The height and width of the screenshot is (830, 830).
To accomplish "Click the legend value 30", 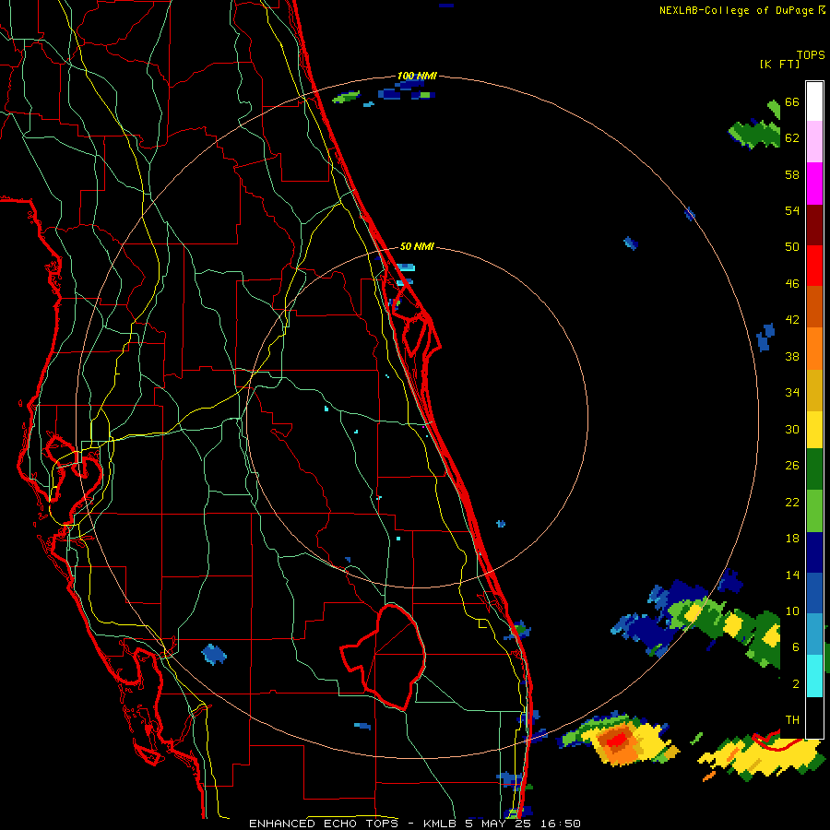I will [x=792, y=429].
